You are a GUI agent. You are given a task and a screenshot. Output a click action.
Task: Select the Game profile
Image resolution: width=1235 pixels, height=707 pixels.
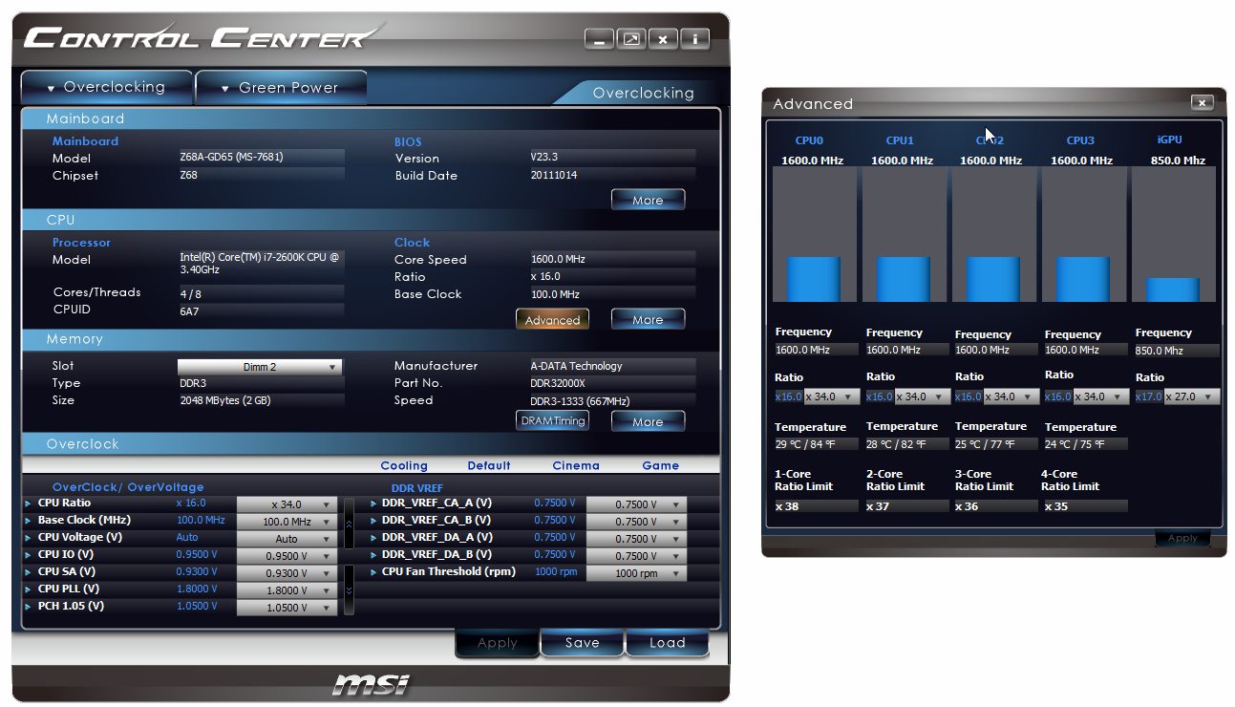click(x=661, y=465)
